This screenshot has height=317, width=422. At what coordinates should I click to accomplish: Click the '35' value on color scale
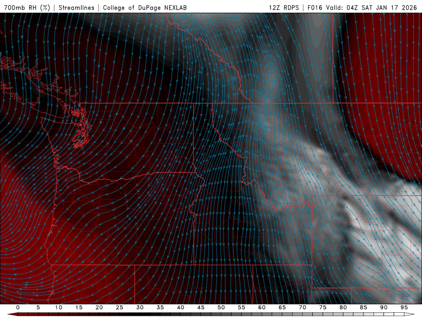pyautogui.click(x=160, y=307)
